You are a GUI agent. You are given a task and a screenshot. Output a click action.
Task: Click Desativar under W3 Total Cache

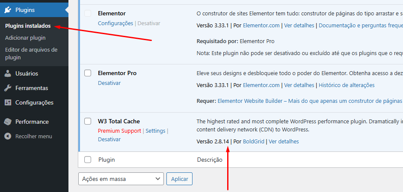click(x=109, y=140)
